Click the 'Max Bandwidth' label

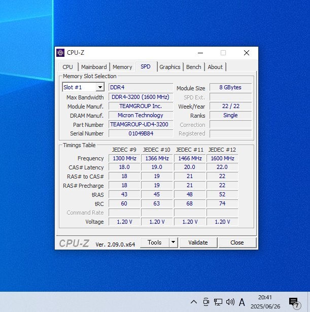pyautogui.click(x=85, y=97)
